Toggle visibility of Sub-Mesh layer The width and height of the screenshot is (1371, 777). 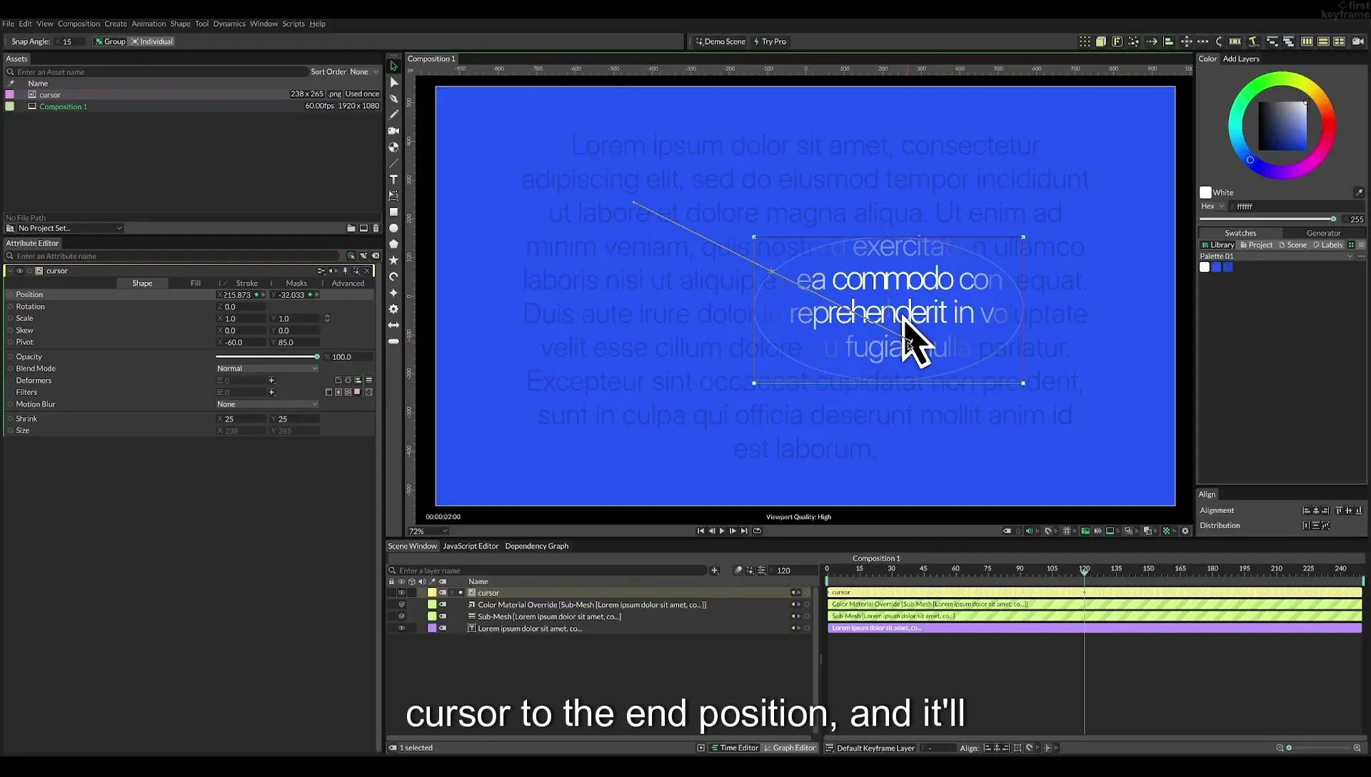click(401, 616)
